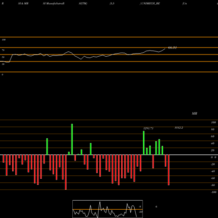Click the SI & MR header label

click(23, 3)
